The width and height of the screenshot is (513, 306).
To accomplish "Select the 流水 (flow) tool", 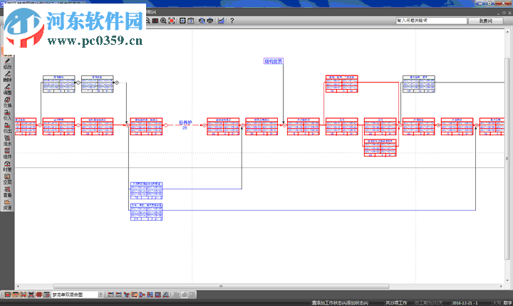I will coord(7,140).
